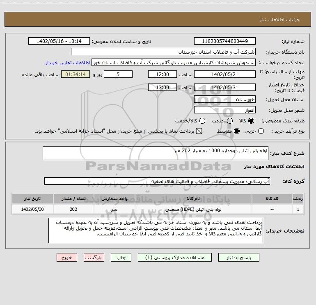This screenshot has width=316, height=305.
Task: Select the کالا radio button
Action: click(x=251, y=121)
